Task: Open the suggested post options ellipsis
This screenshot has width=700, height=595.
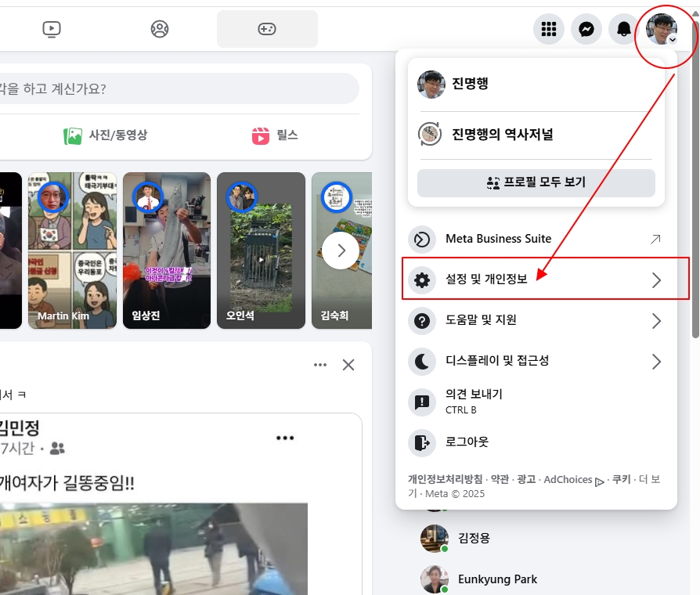Action: [320, 365]
